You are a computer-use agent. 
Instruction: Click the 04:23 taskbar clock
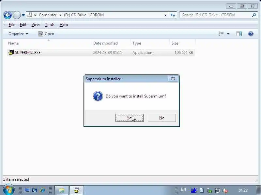(x=243, y=190)
